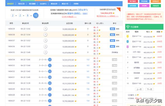Click the blue second-place medal icon
This screenshot has height=106, width=165.
point(127,42)
